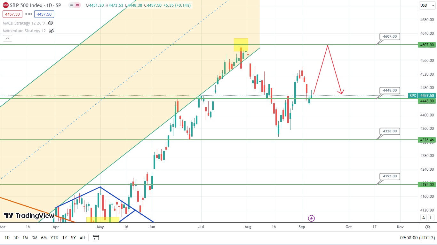This screenshot has height=245, width=437.
Task: Collapse the indicator legend with the chevron
Action: click(8, 39)
